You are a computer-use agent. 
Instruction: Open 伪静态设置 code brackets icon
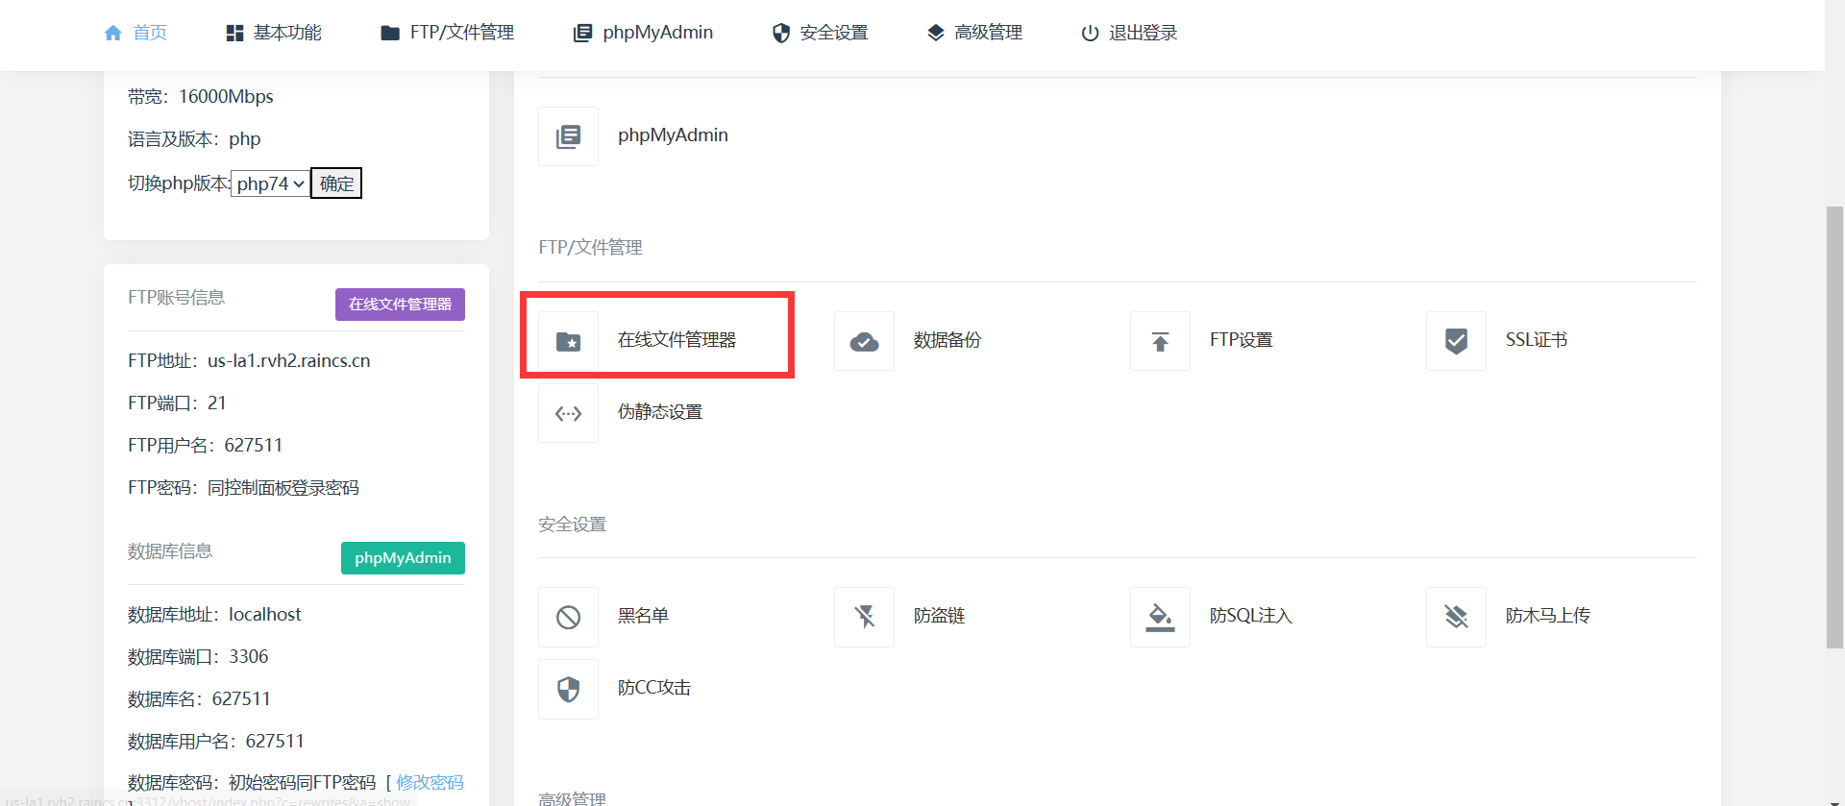pos(568,413)
